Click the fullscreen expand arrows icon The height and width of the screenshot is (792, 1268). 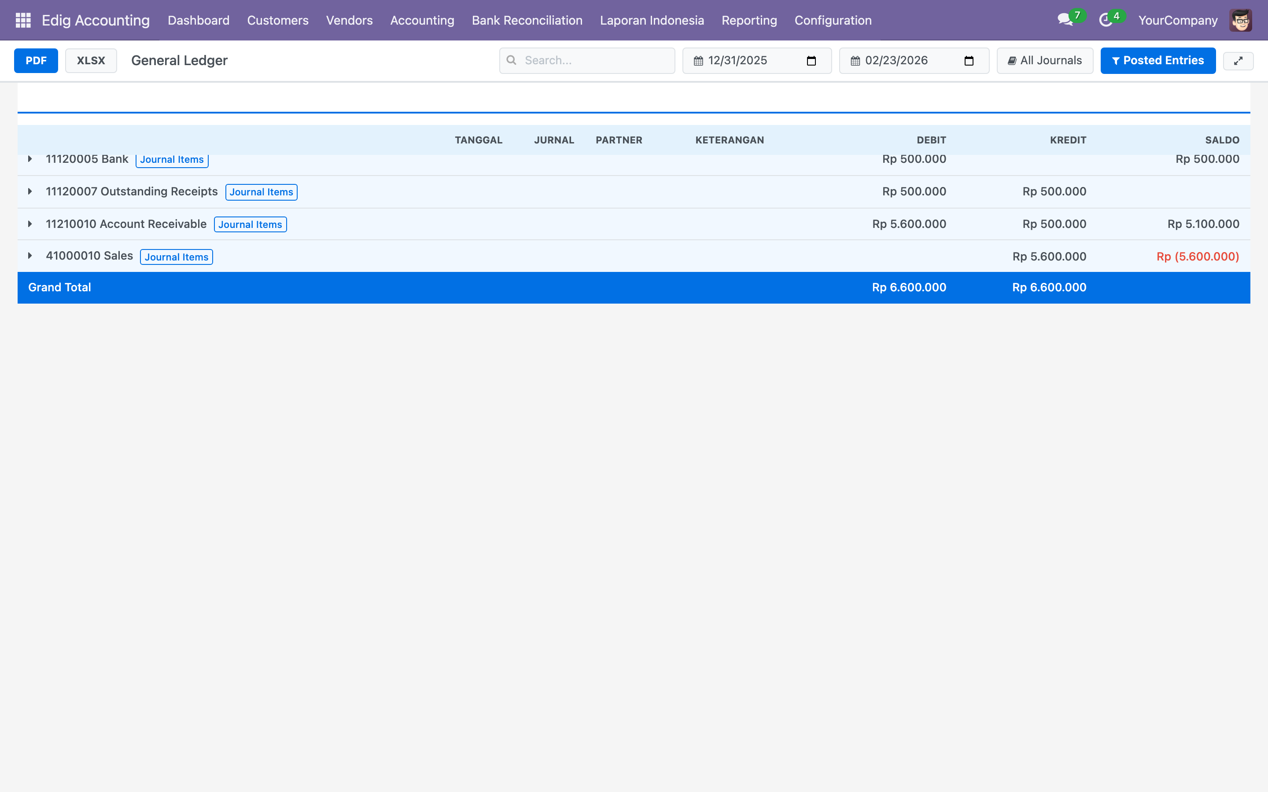1238,61
